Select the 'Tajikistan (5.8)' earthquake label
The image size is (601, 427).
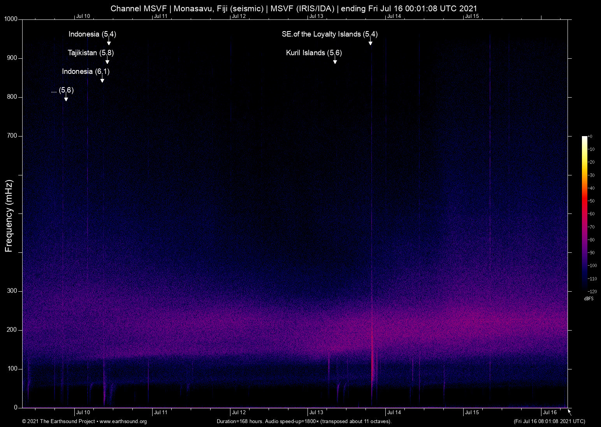[91, 53]
